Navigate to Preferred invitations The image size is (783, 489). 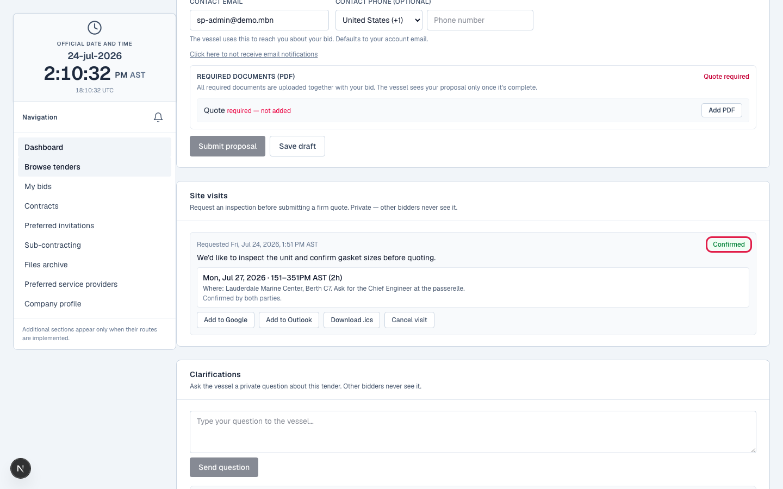click(x=95, y=225)
